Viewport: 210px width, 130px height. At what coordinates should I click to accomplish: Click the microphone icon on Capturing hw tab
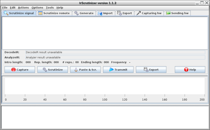[x=138, y=13]
